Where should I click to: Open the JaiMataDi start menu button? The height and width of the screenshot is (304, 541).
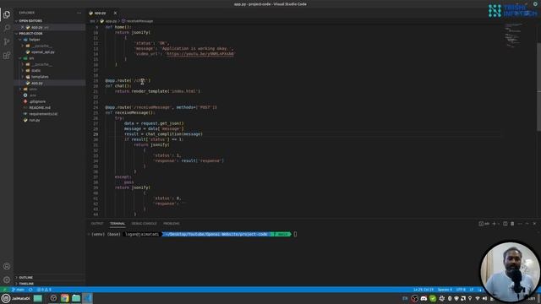[x=16, y=298]
